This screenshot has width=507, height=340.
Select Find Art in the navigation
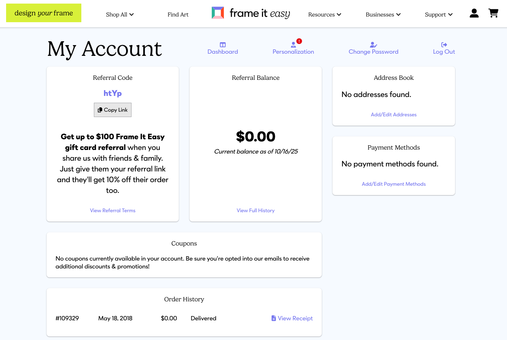pos(178,15)
